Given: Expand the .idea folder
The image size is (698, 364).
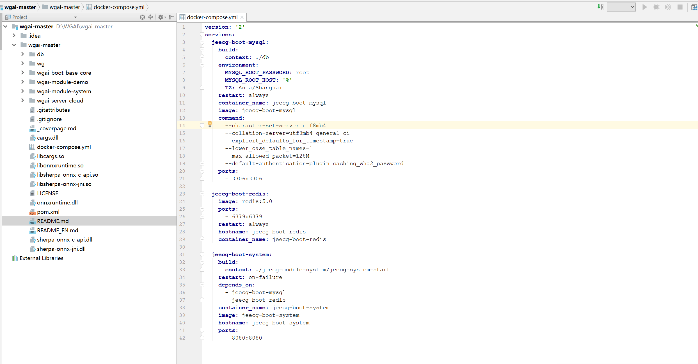Looking at the screenshot, I should point(14,36).
